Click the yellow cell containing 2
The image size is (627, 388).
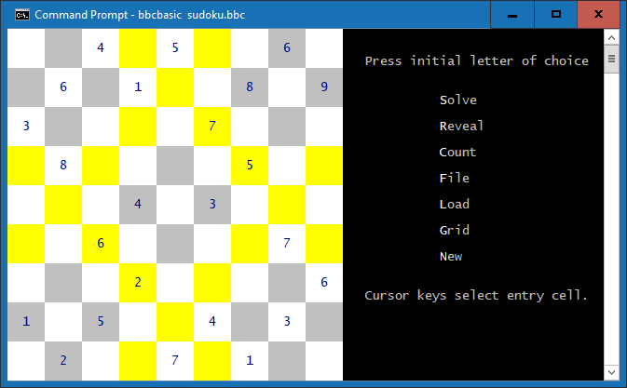coord(138,282)
